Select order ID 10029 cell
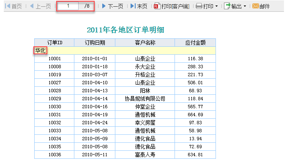This screenshot has width=292, height=163. click(x=55, y=99)
